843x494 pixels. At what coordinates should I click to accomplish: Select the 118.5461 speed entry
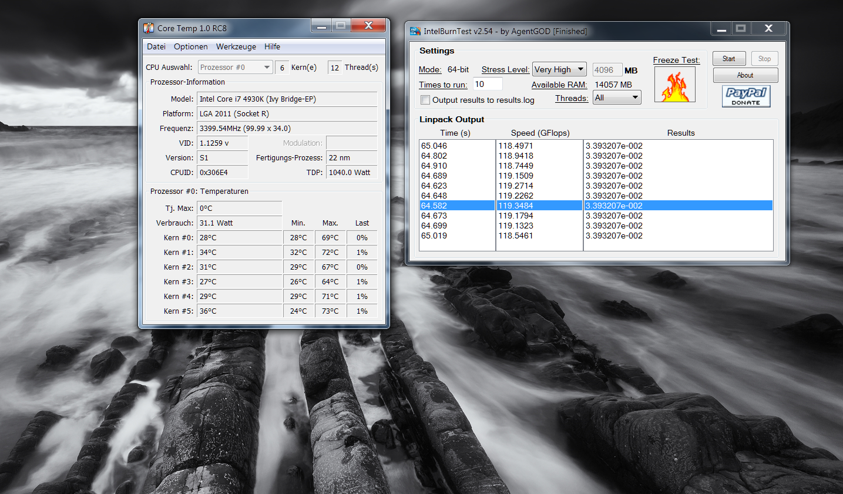[x=516, y=236]
